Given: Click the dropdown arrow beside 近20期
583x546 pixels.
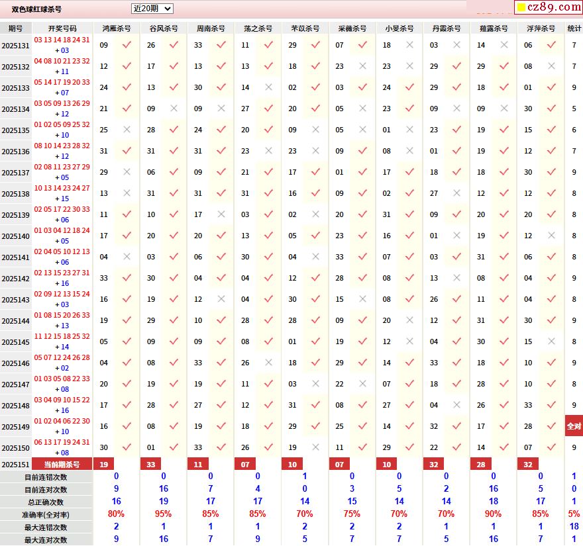Looking at the screenshot, I should [x=167, y=9].
